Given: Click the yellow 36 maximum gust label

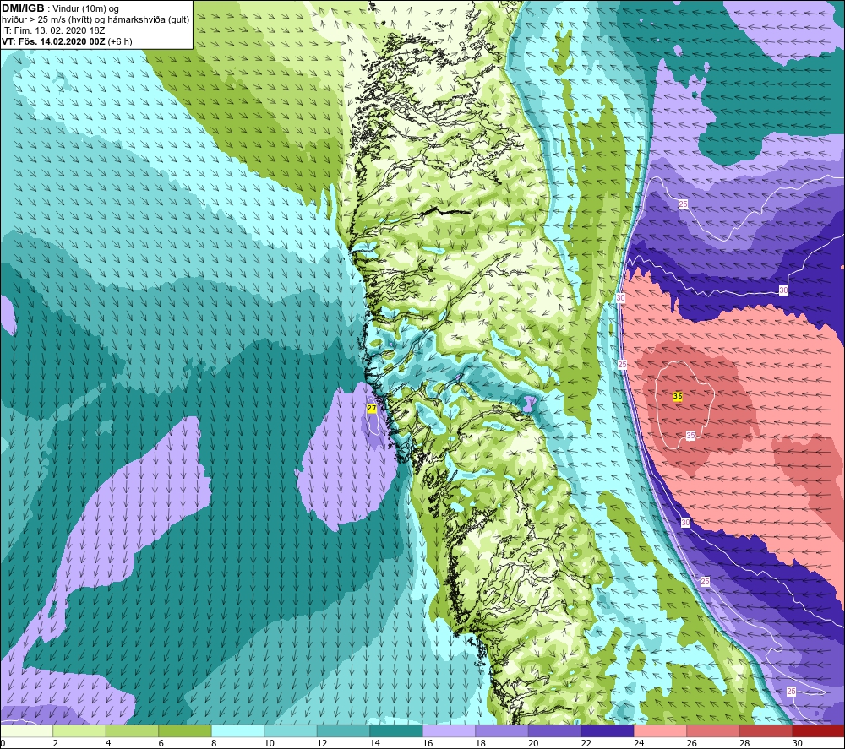Looking at the screenshot, I should pos(678,396).
